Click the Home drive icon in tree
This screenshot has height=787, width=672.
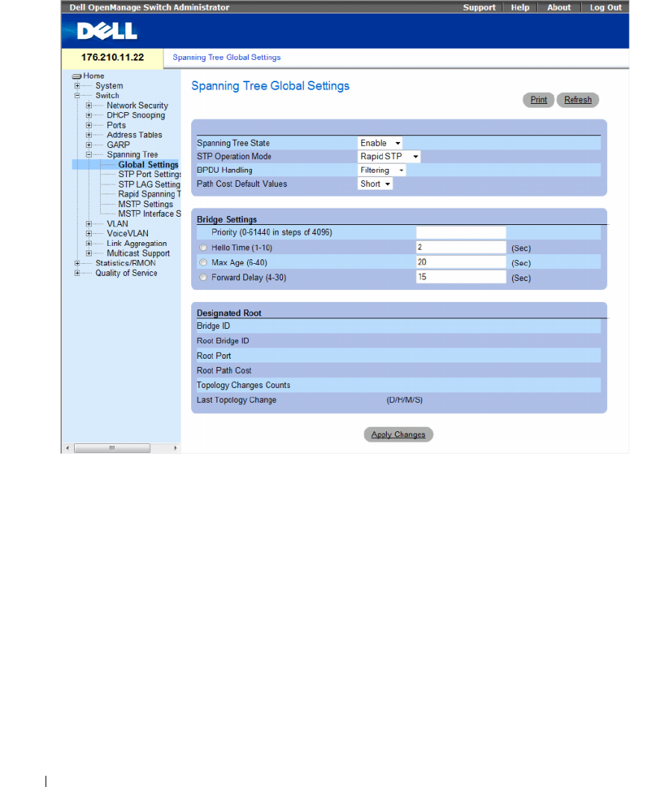click(77, 76)
